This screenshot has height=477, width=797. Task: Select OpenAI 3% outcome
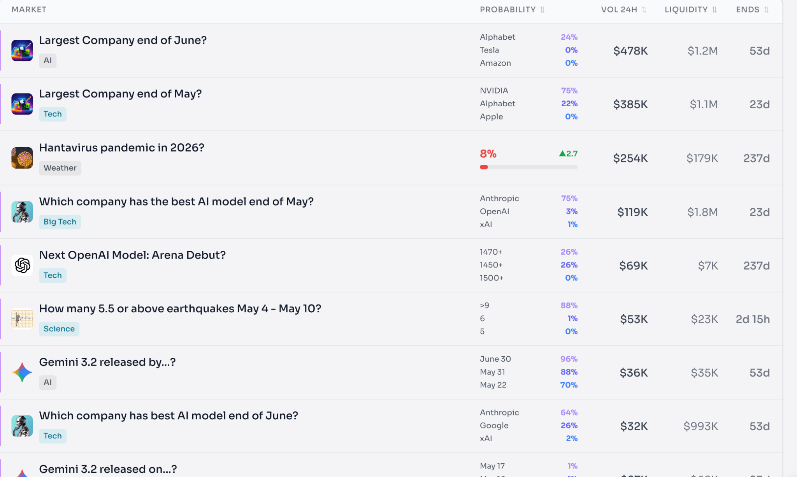point(528,211)
